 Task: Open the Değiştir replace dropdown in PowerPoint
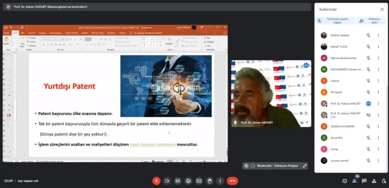point(211,42)
